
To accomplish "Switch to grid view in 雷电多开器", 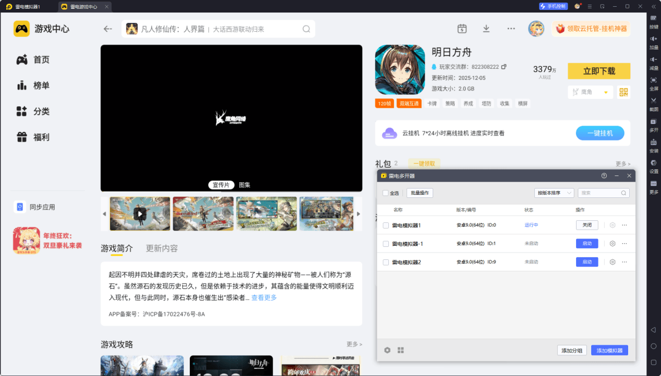I will click(x=400, y=350).
